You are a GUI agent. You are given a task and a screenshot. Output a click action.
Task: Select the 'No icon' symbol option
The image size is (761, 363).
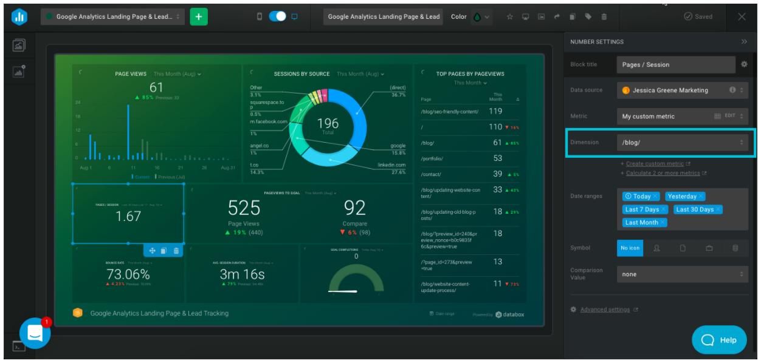pyautogui.click(x=630, y=248)
